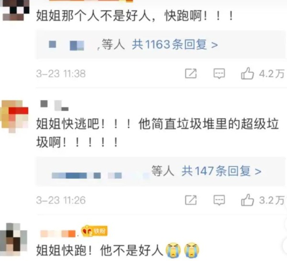Select comment text 姐姐那个人不是好人

94,16
